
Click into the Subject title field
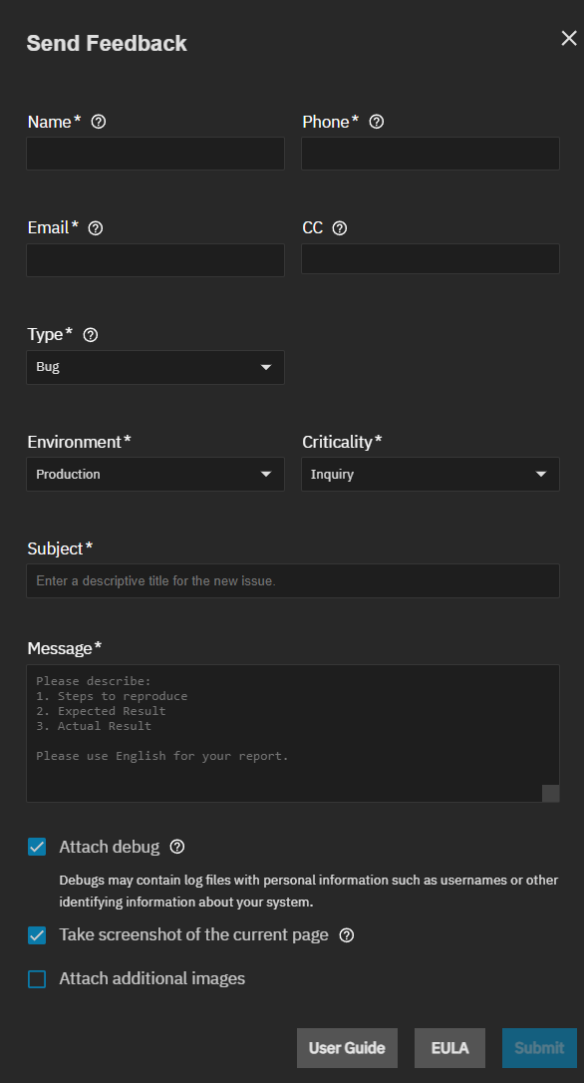293,580
